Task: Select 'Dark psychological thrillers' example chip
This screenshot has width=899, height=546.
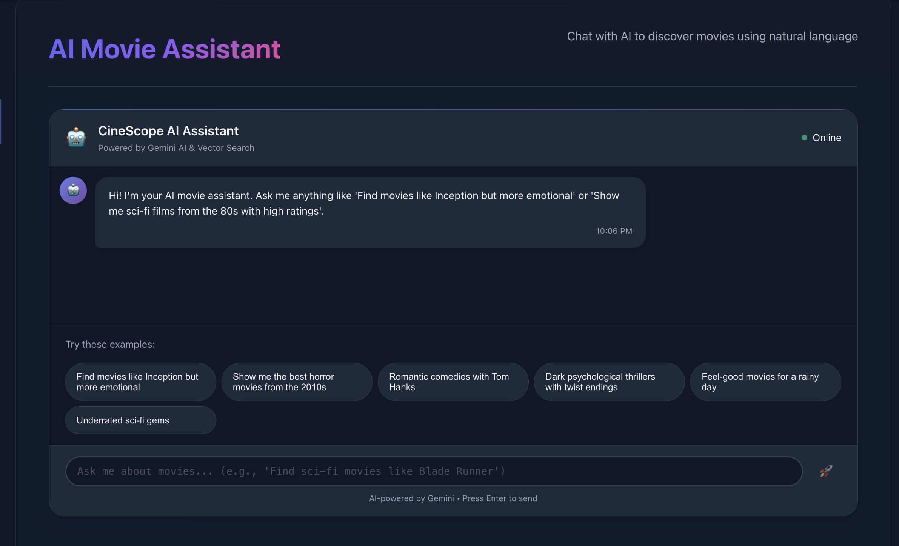Action: (609, 382)
